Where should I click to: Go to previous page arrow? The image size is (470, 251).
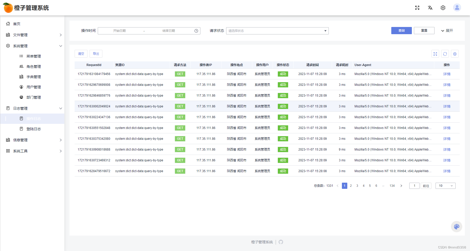pos(338,186)
